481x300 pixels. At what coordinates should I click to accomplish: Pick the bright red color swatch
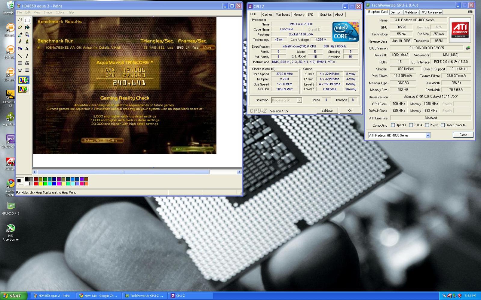[x=36, y=184]
